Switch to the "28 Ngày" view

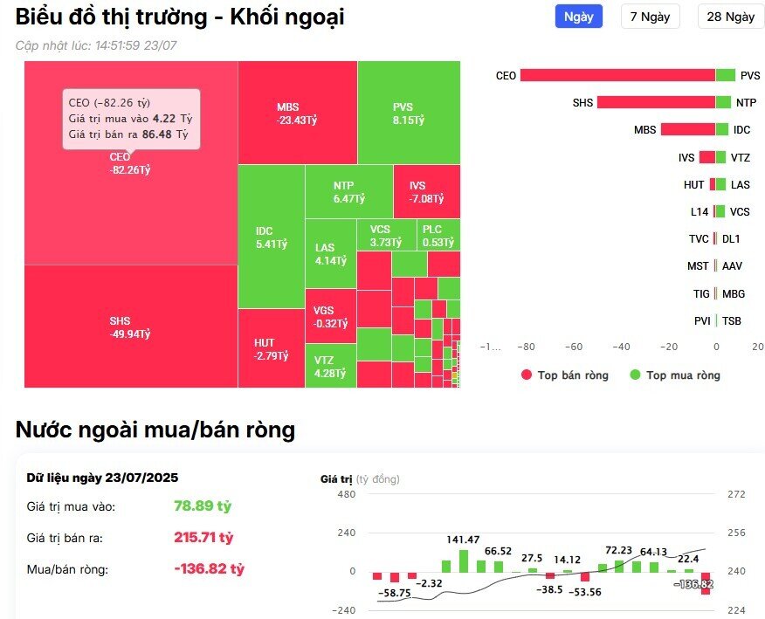pyautogui.click(x=729, y=16)
